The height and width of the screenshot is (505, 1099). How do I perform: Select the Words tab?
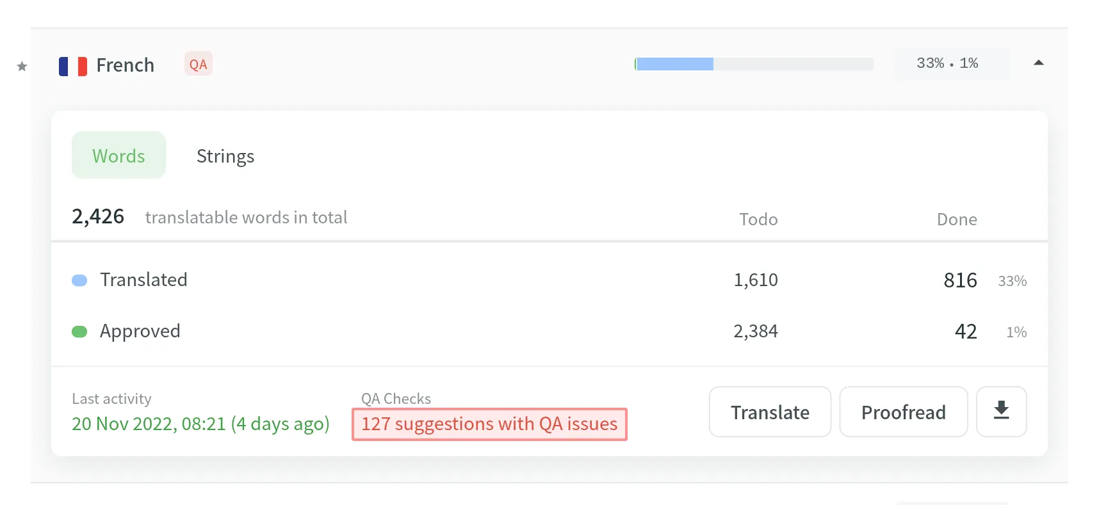118,155
